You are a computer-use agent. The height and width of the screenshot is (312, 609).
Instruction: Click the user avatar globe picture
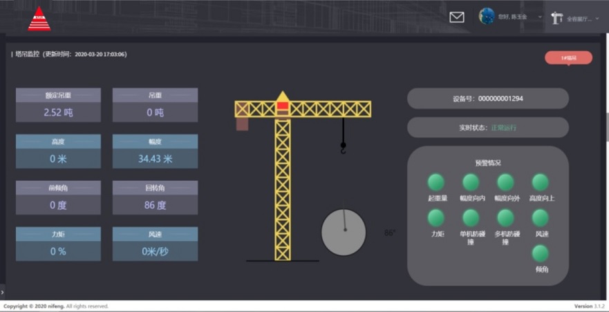click(487, 17)
